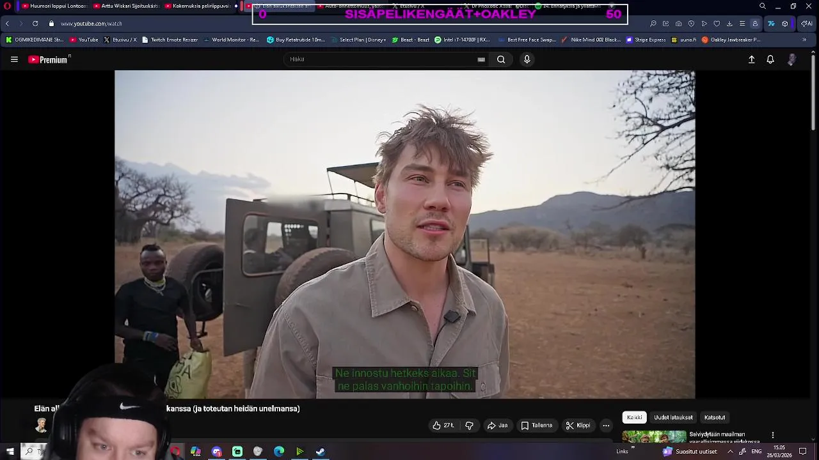Open the on-screen keyboard in search box

[x=481, y=59]
